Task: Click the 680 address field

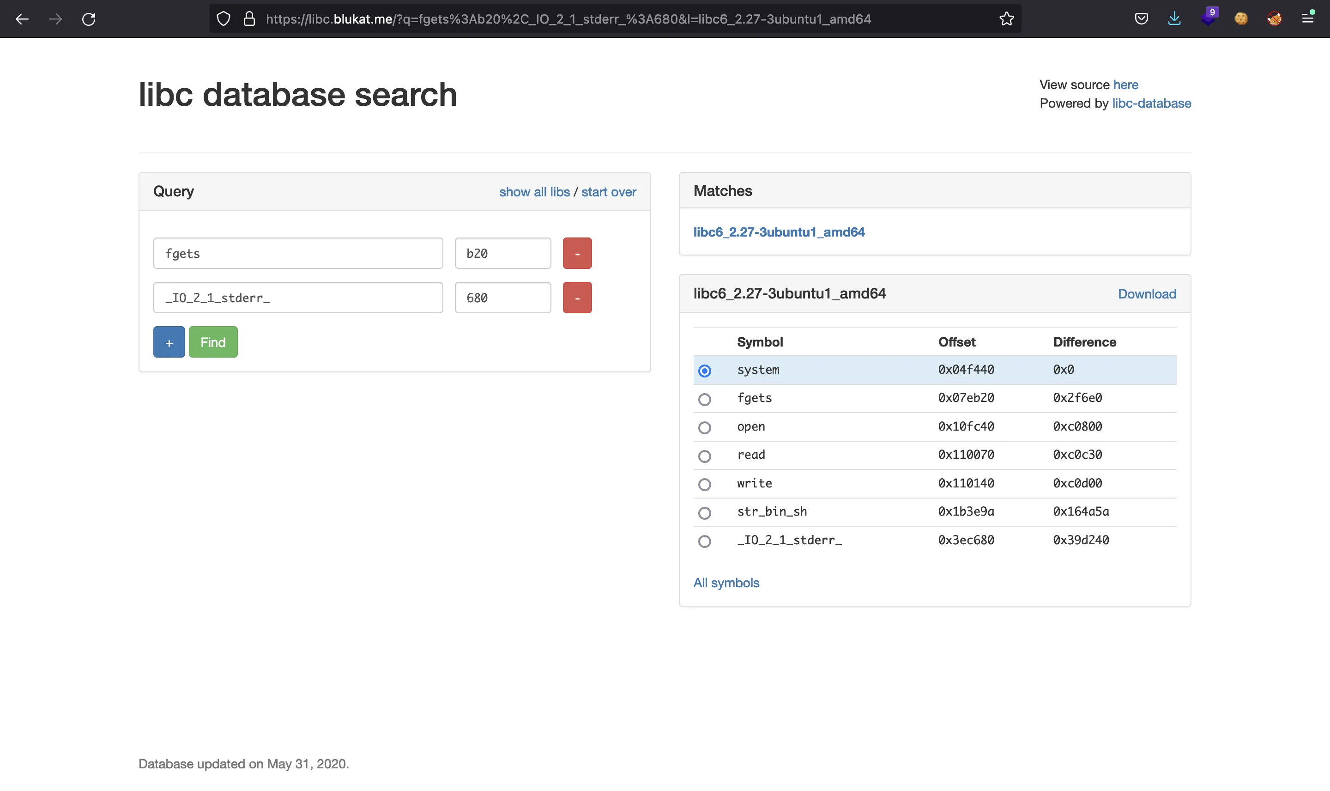Action: [x=502, y=298]
